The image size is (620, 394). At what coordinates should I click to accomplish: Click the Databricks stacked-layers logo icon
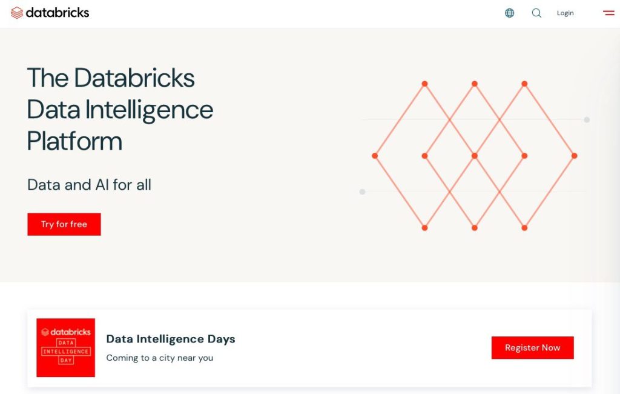(x=16, y=13)
